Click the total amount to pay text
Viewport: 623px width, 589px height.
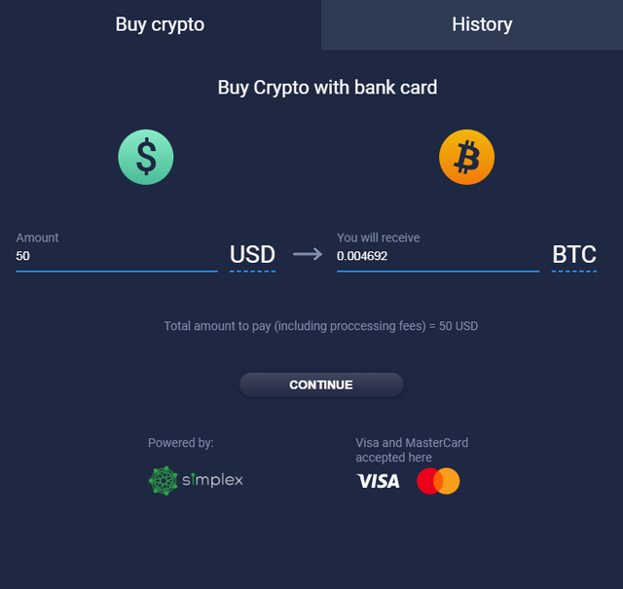[x=320, y=326]
